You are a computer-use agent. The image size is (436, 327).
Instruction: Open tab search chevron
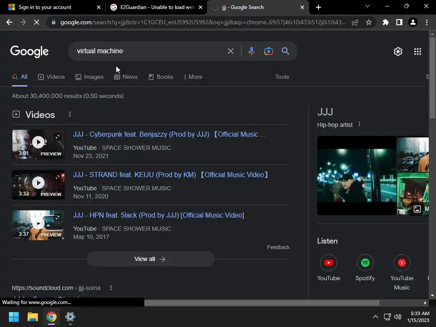coord(367,6)
